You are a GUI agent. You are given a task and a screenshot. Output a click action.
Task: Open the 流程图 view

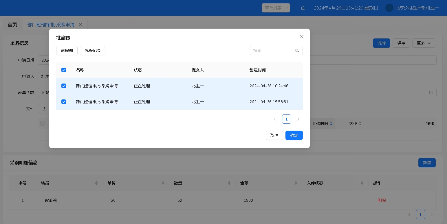(x=67, y=51)
